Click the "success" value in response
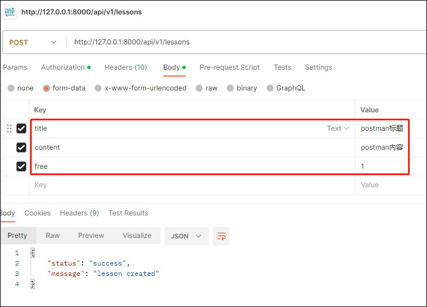Viewport: 427px width, 307px height. [107, 263]
